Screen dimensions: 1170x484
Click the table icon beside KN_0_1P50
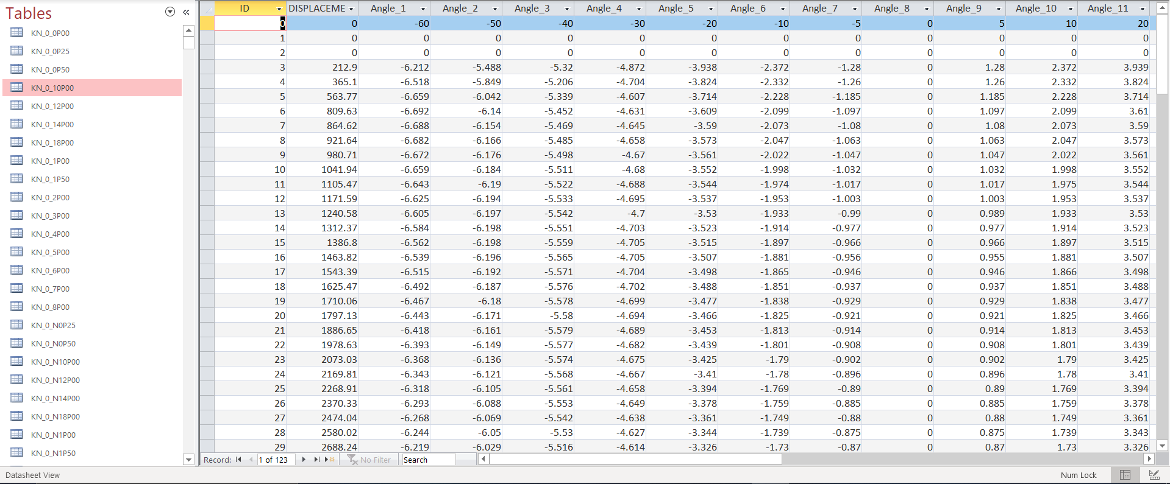pos(17,179)
